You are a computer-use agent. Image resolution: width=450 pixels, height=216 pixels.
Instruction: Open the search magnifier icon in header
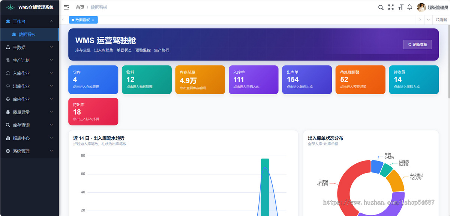click(x=381, y=7)
